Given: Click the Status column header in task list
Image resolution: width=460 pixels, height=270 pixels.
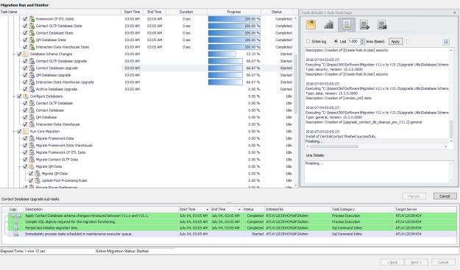Looking at the screenshot, I should coord(276,12).
